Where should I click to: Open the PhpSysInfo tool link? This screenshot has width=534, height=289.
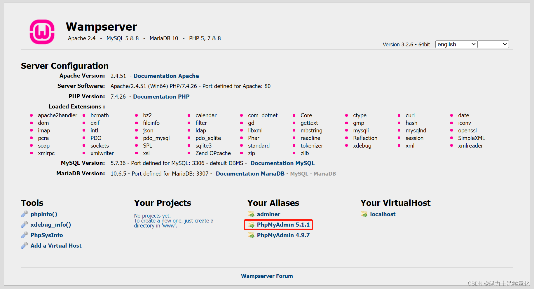point(47,235)
